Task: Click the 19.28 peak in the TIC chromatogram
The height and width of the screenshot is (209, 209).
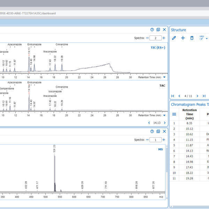Action: 62,68
